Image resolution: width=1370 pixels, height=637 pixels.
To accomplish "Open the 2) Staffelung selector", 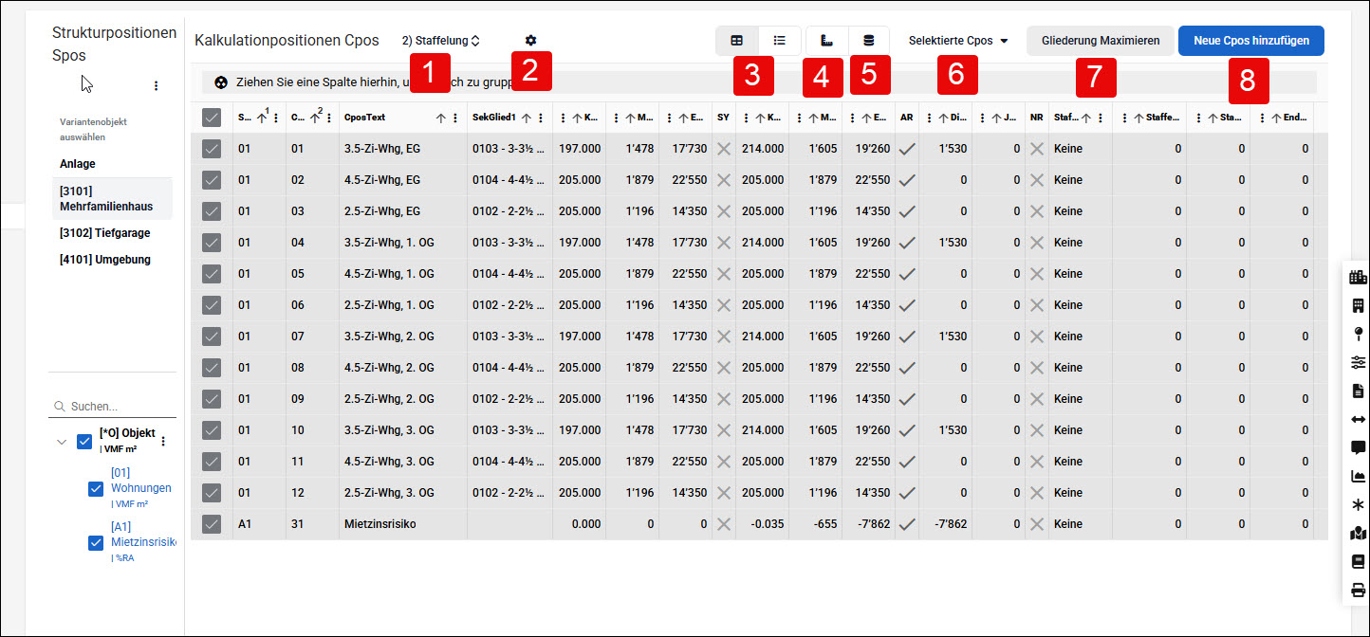I will 441,41.
